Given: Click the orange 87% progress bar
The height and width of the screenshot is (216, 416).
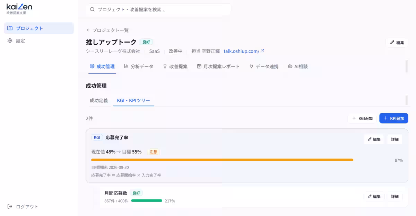Looking at the screenshot, I should [222, 160].
